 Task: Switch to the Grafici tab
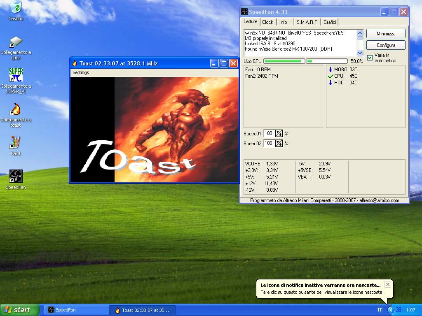(330, 22)
